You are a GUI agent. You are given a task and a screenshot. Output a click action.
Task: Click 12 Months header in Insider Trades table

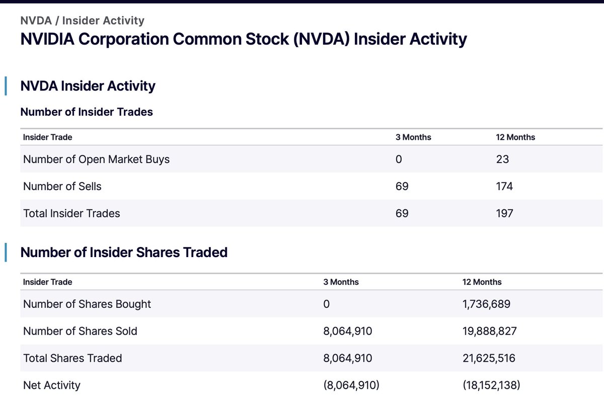515,137
